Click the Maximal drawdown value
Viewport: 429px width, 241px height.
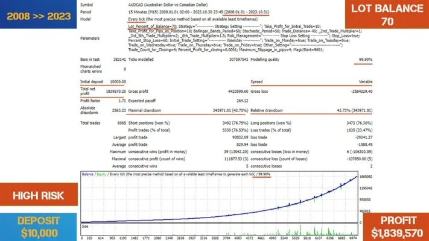tap(230, 110)
